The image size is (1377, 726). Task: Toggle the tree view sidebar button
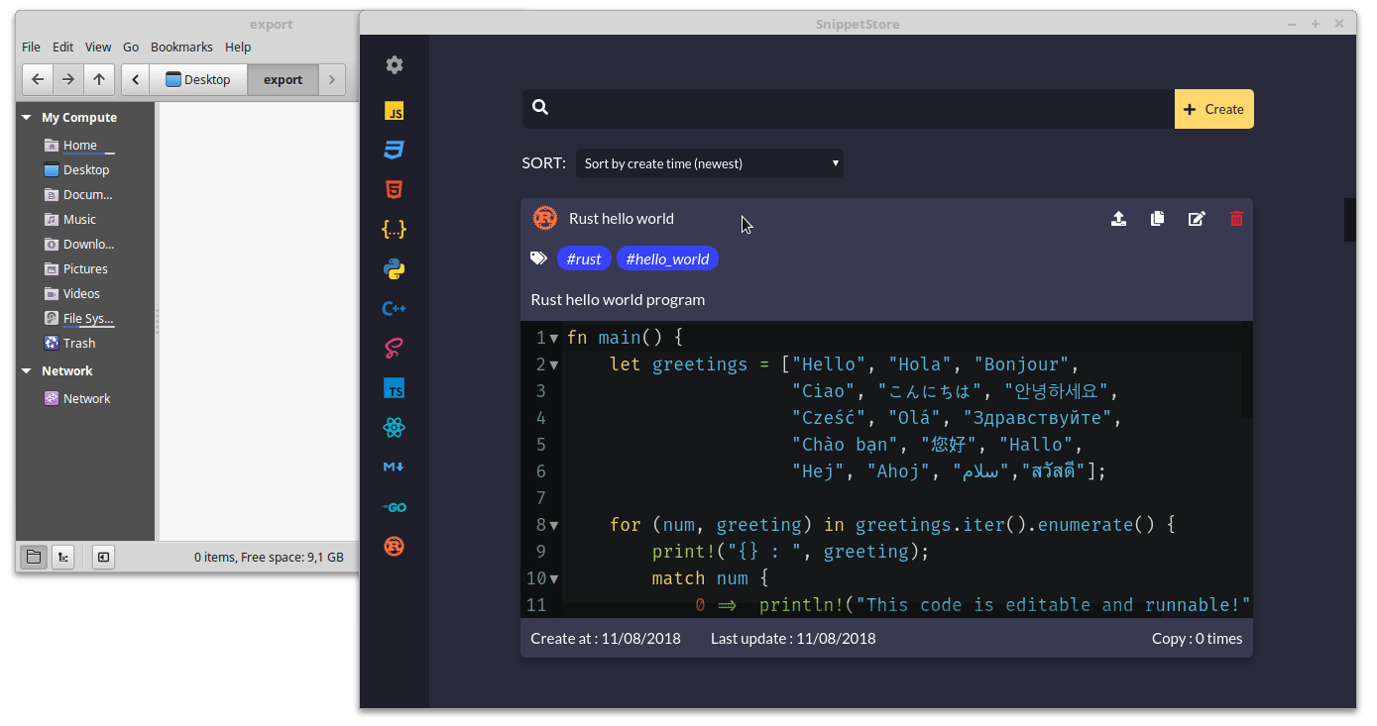[61, 558]
